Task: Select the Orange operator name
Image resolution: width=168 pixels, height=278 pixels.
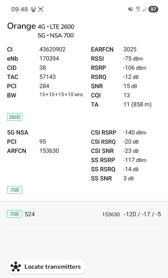Action: (21, 26)
